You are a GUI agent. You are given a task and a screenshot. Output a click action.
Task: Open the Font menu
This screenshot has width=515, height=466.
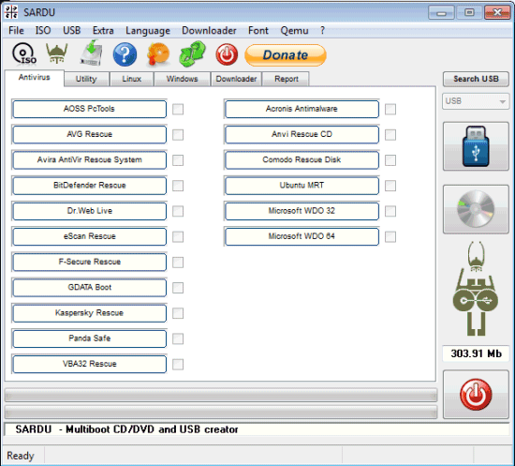258,31
